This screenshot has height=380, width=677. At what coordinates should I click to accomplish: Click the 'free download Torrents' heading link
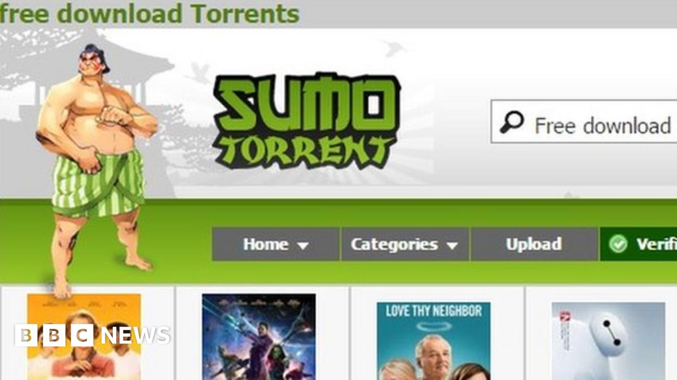[150, 13]
